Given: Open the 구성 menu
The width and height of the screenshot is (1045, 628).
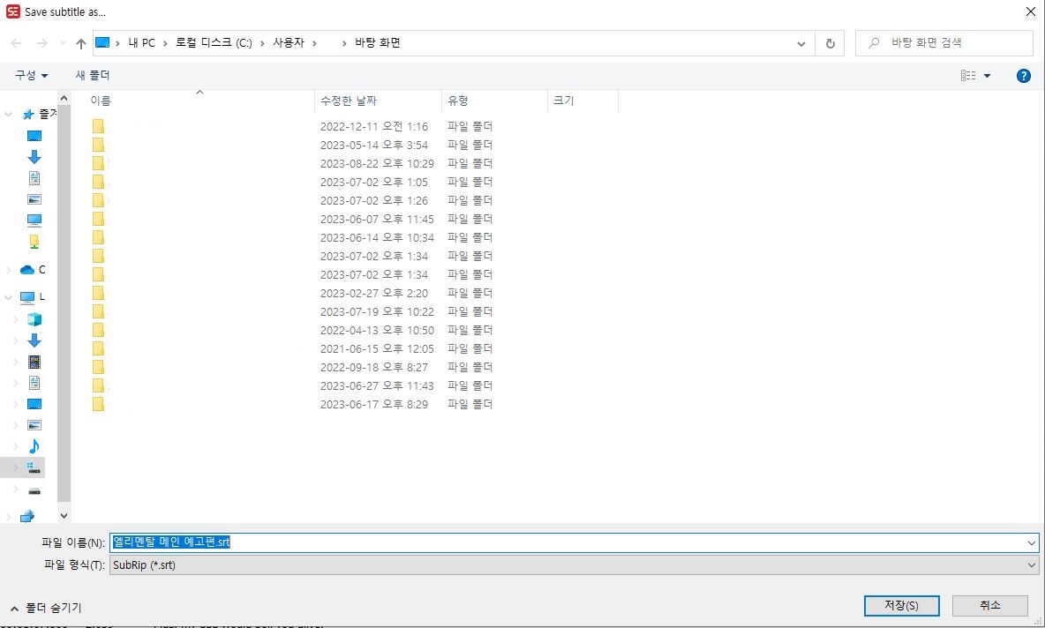Looking at the screenshot, I should point(29,76).
